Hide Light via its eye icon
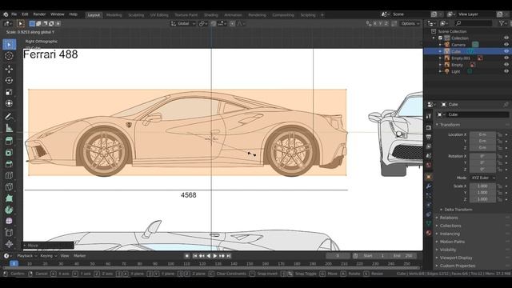The width and height of the screenshot is (512, 288). click(x=506, y=71)
